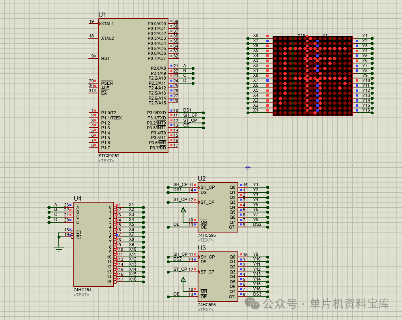Select the U3 reference label
Image resolution: width=402 pixels, height=320 pixels.
click(x=202, y=248)
